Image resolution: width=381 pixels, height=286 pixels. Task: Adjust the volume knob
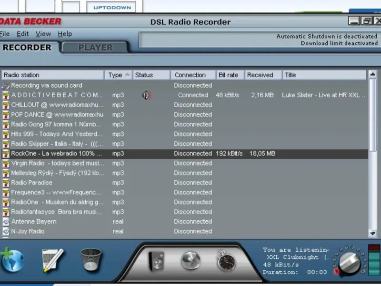coord(350,263)
